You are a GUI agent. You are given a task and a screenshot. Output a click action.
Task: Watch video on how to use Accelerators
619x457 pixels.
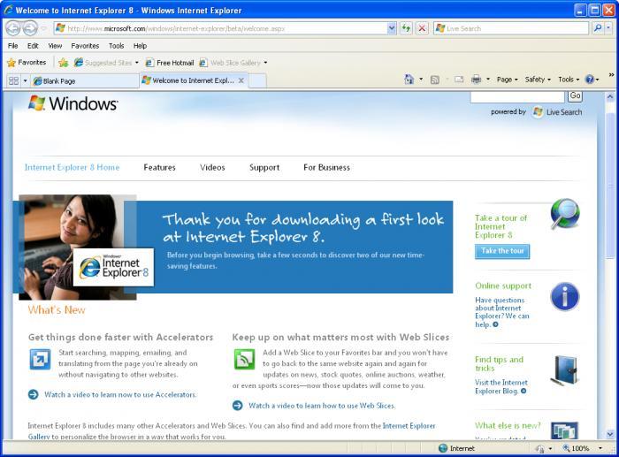(120, 394)
